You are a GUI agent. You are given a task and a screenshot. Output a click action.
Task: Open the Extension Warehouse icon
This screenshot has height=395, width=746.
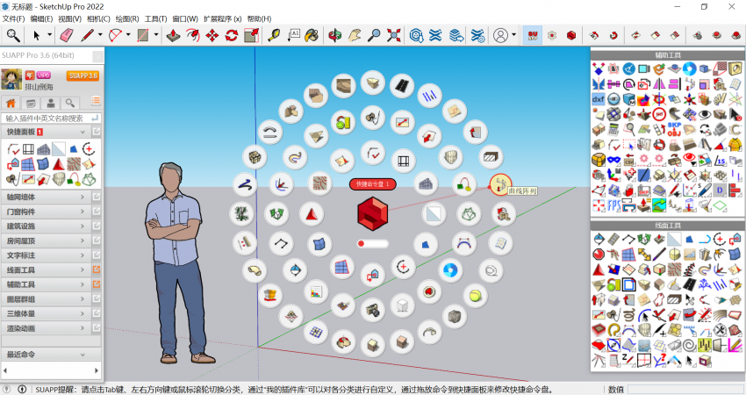tap(436, 35)
